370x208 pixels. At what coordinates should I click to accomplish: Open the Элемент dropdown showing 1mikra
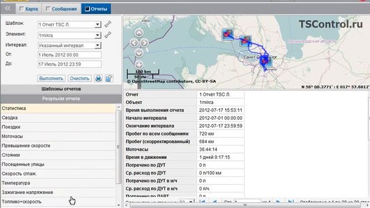tap(98, 35)
